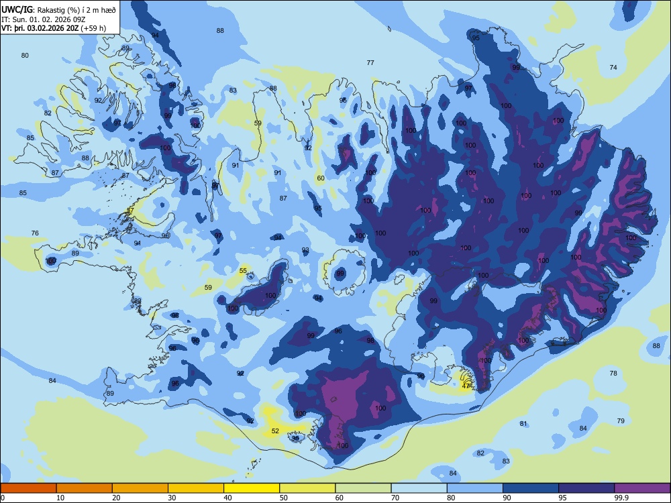This screenshot has width=671, height=503.
Task: Click the 90–95 legend color band
Action: pos(531,488)
